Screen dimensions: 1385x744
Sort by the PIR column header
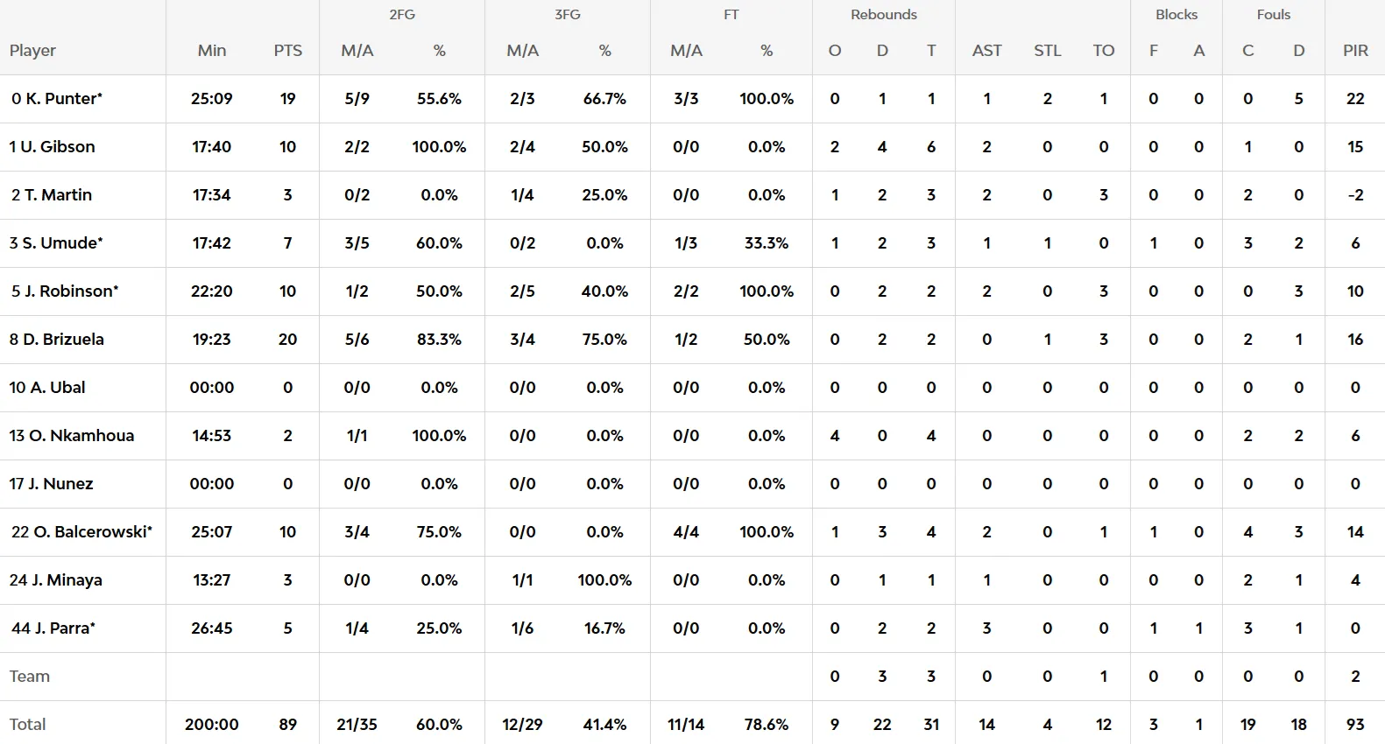[x=1355, y=51]
